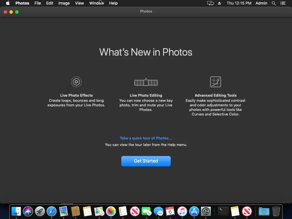Click the Photos window title text
Viewport: 292px width, 219px height.
[x=146, y=11]
